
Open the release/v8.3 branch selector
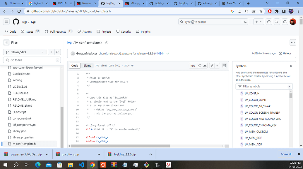click(24, 52)
